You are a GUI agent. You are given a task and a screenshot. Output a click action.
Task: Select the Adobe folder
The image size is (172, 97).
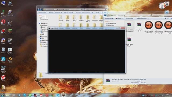pyautogui.click(x=68, y=18)
